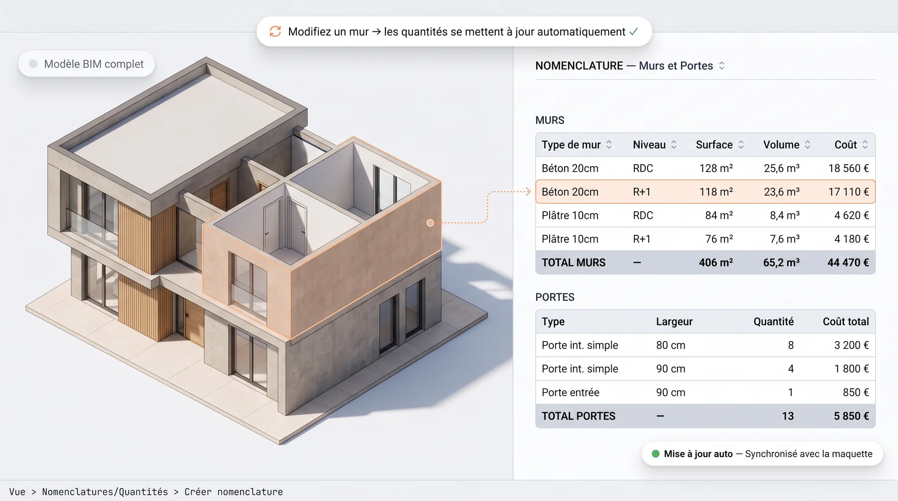Click quantity 4 for Porte int. simple
The width and height of the screenshot is (898, 501).
tap(791, 369)
